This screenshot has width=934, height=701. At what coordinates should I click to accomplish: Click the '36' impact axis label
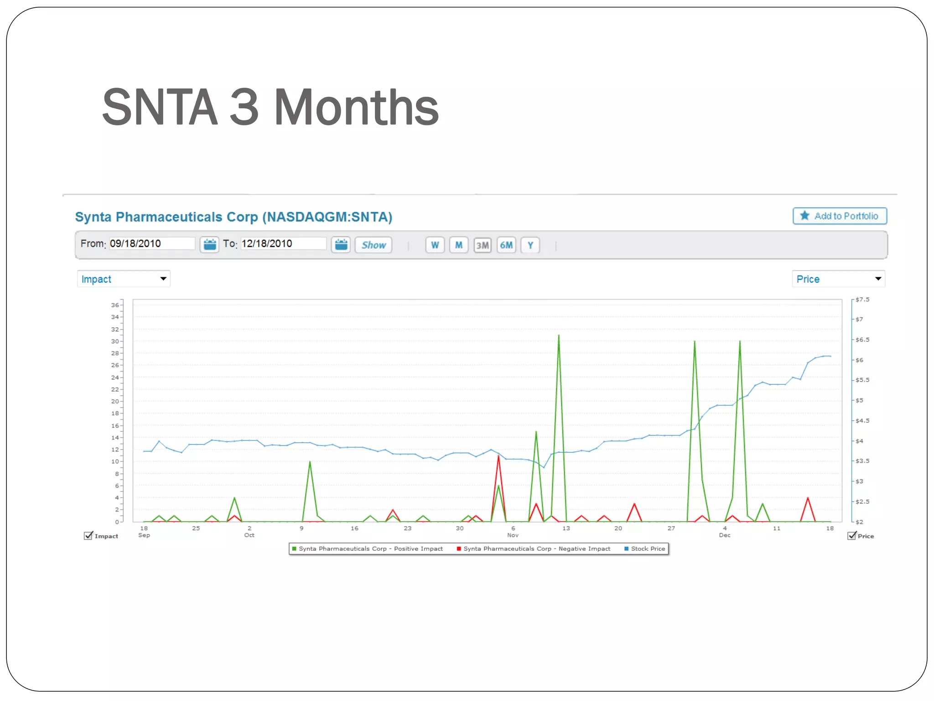coord(115,305)
